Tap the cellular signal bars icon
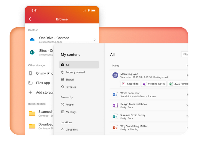 [x=84, y=11]
